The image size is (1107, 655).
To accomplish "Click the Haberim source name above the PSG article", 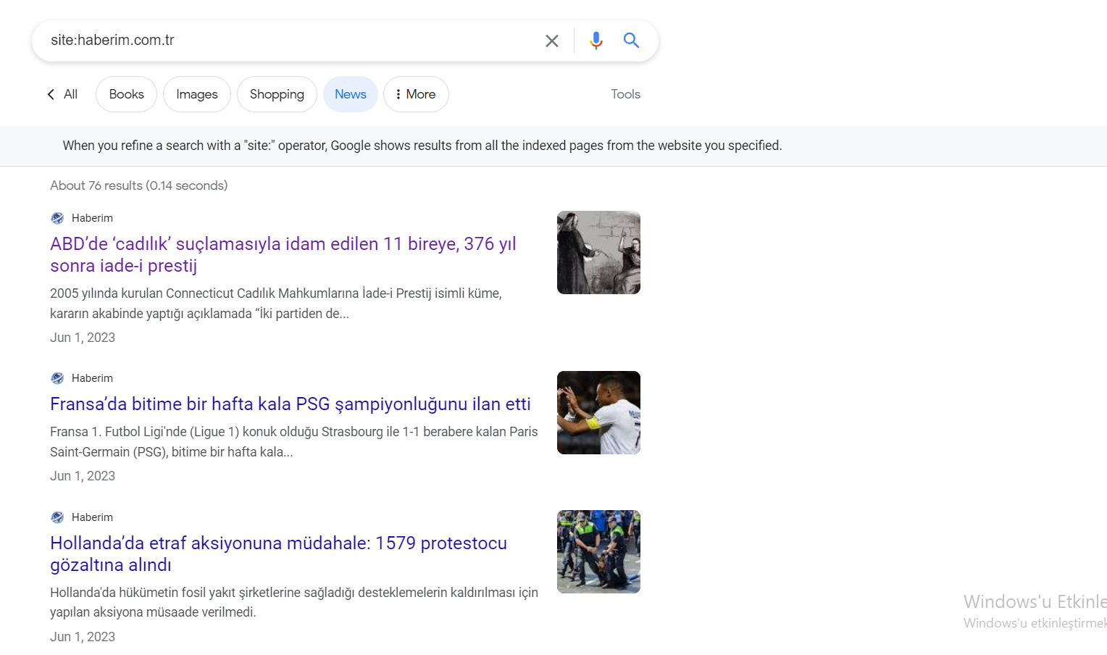I will point(92,378).
